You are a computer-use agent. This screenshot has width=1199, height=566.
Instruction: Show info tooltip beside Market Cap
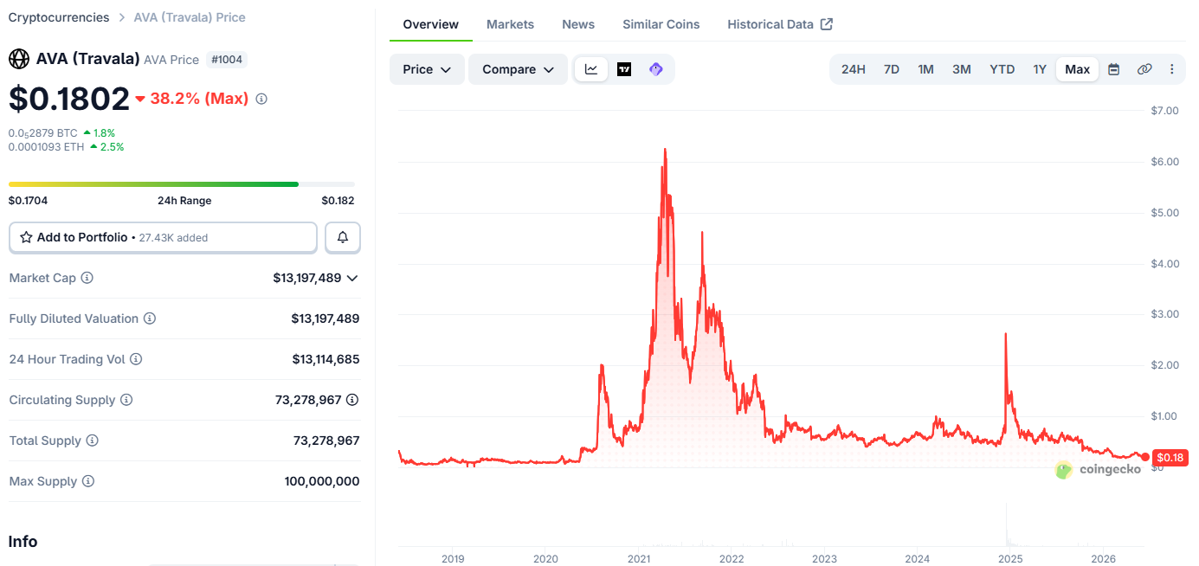click(x=87, y=278)
